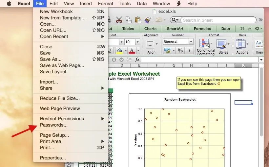Click the Styles icon

pyautogui.click(x=222, y=44)
